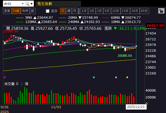Viewport: 166px width, 113px height.
Task: Switch to 均線 moving average view
Action: tap(16, 11)
